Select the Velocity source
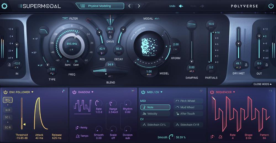This screenshot has width=276, height=143. [x=155, y=114]
